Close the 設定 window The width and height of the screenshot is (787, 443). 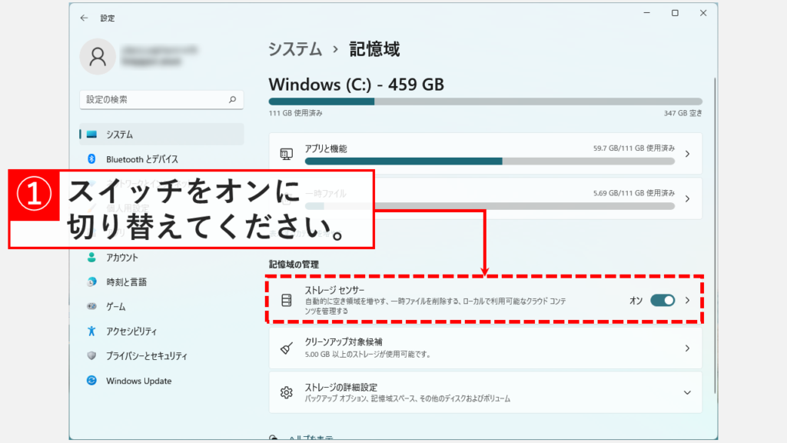click(703, 13)
